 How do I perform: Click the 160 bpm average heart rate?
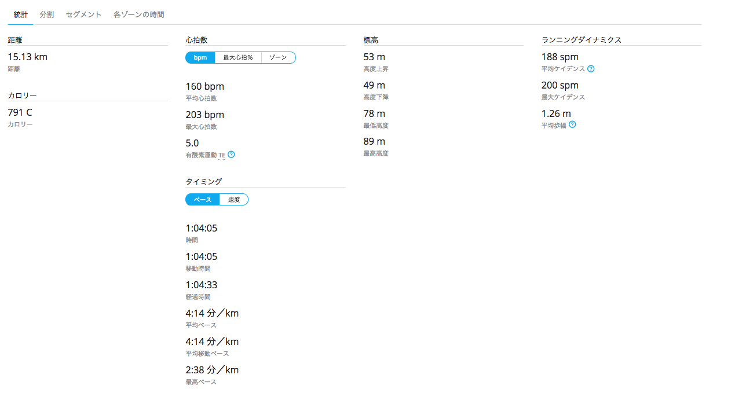coord(204,86)
